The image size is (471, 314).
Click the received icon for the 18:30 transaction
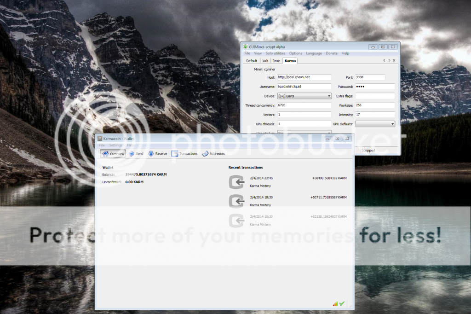point(236,201)
